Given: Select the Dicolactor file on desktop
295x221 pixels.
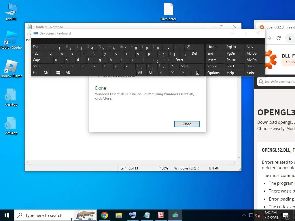Looking at the screenshot, I should [x=168, y=12].
